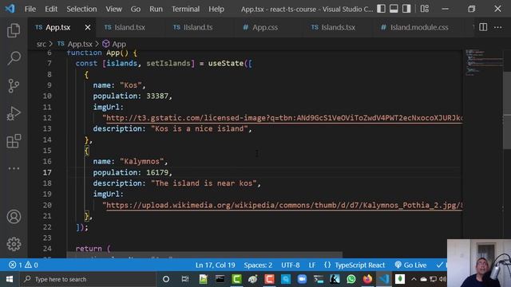The image size is (511, 287).
Task: Expand the App symbol breadcrumb
Action: tap(119, 44)
